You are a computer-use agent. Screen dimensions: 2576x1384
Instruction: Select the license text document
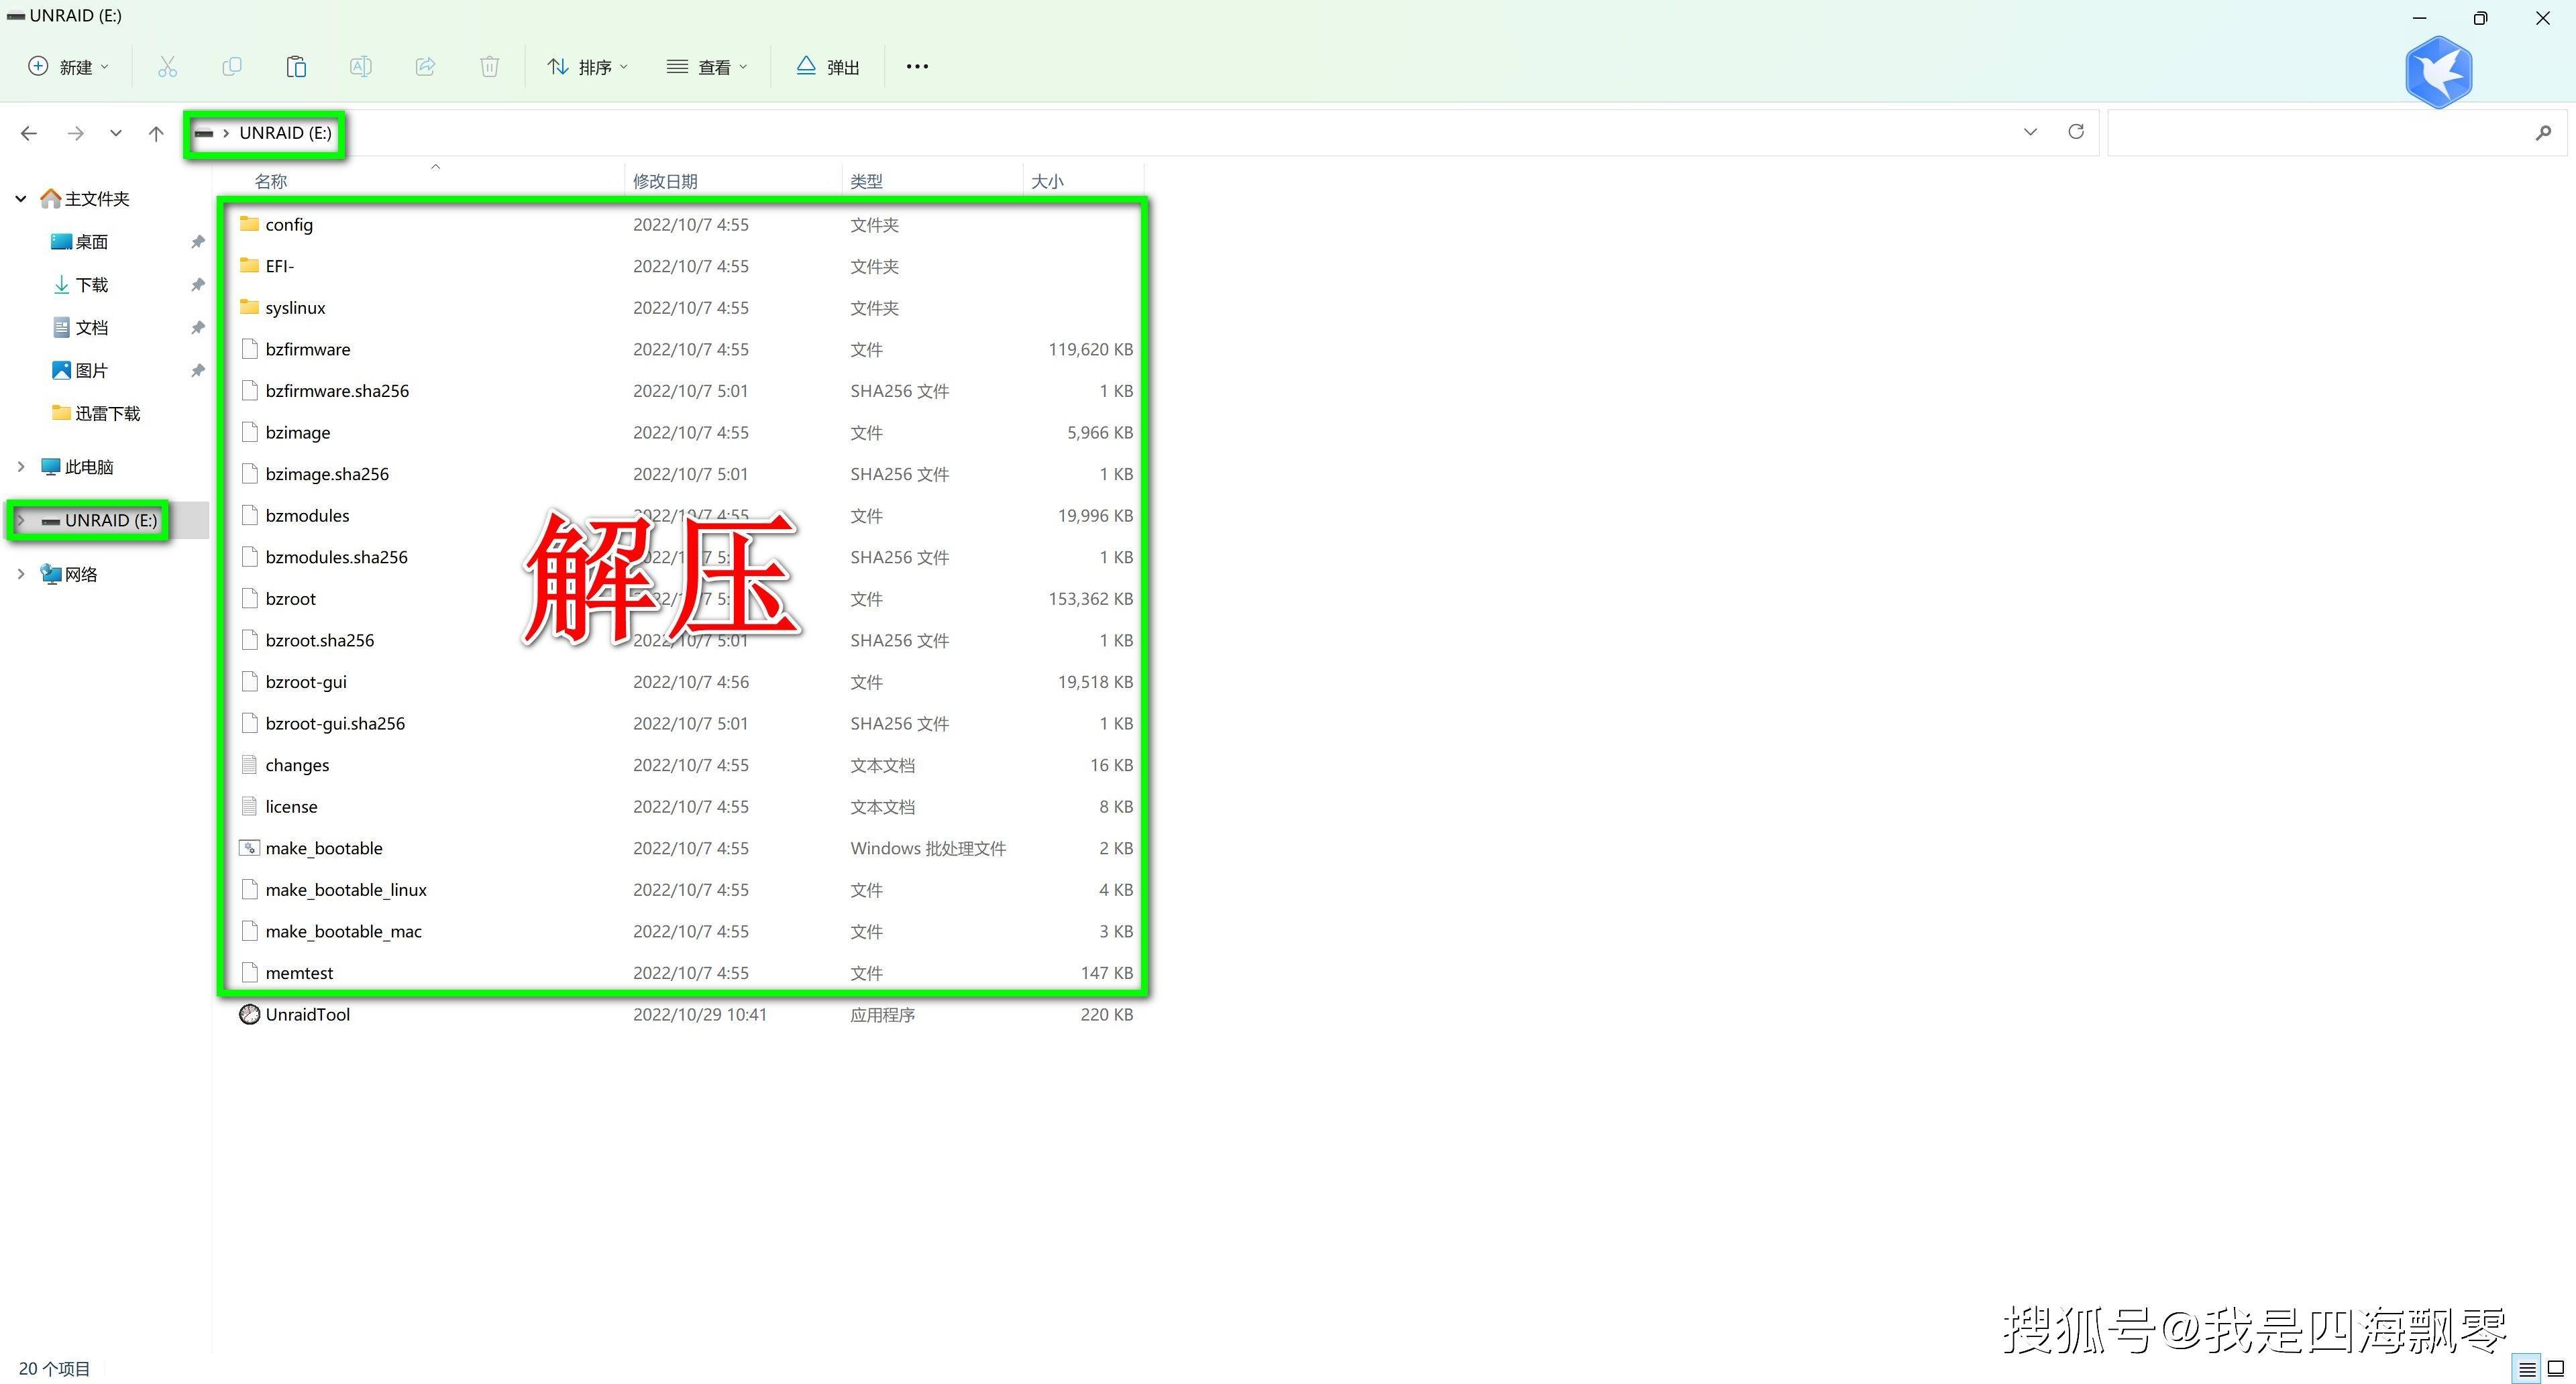click(291, 807)
